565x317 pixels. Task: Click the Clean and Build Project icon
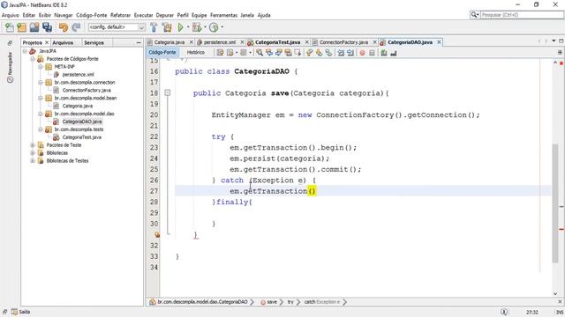[167, 27]
